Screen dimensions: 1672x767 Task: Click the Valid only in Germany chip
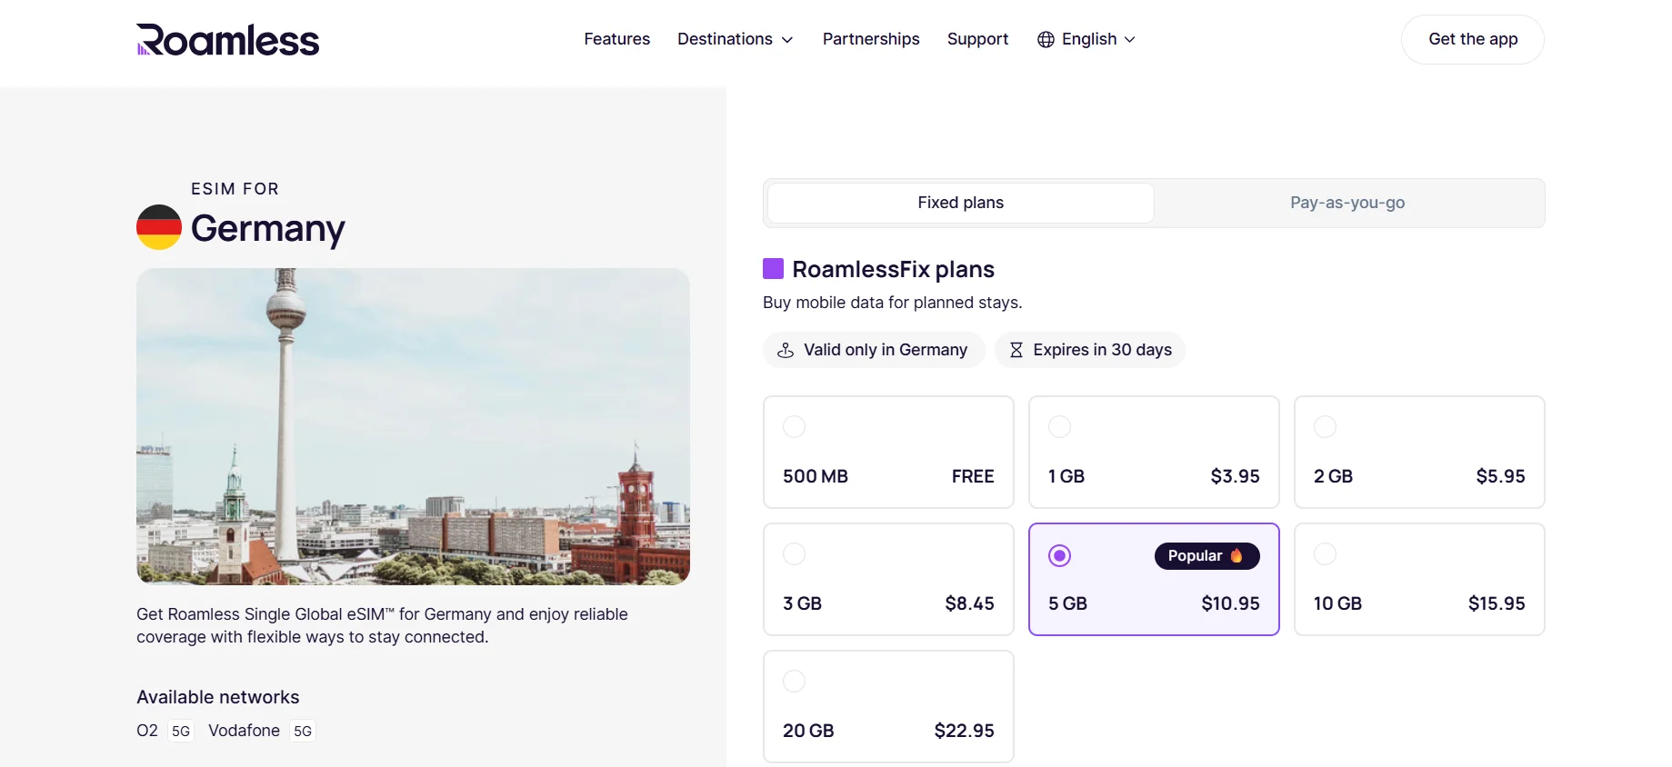pos(874,350)
